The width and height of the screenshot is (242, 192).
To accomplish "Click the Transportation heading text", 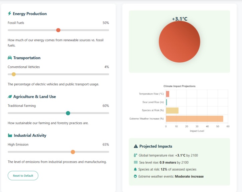I will (27, 58).
